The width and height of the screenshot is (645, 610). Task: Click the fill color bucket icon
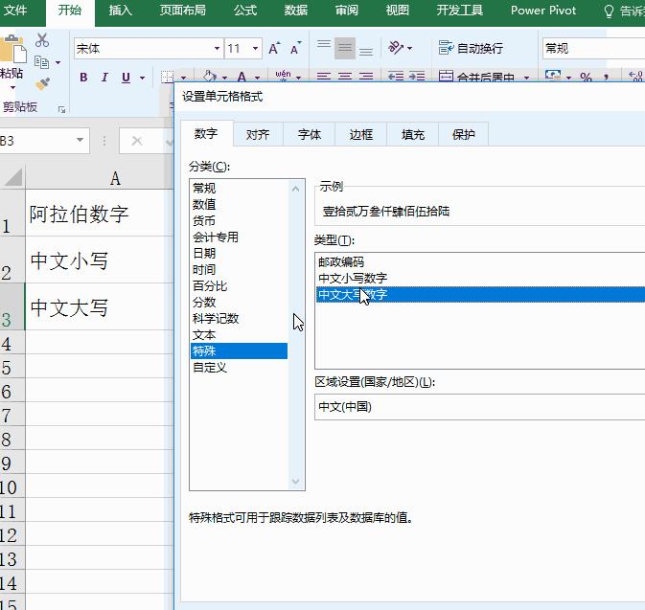pos(210,76)
